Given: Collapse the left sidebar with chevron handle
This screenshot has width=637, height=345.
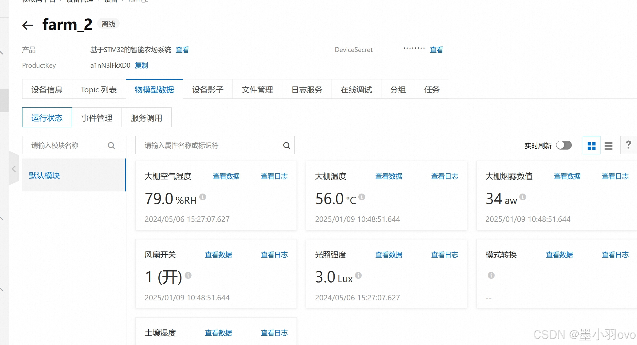Looking at the screenshot, I should point(14,169).
